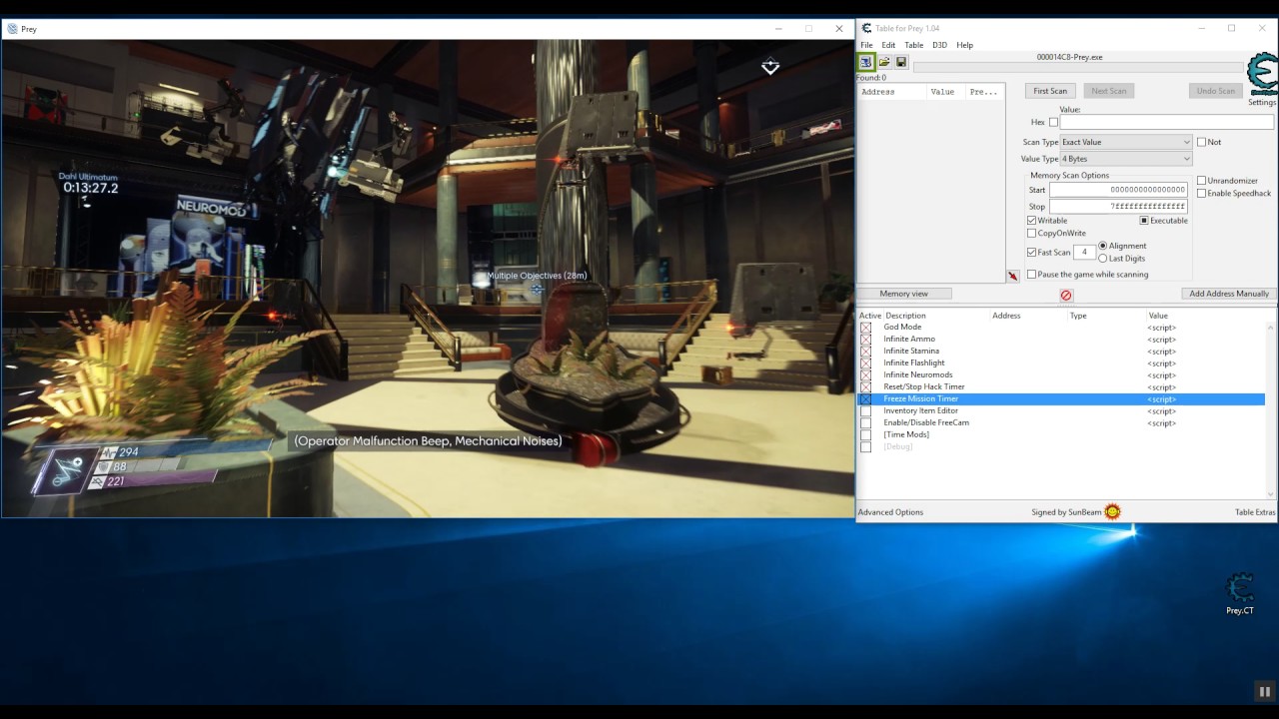1279x719 pixels.
Task: Start a First Scan
Action: (x=1050, y=91)
